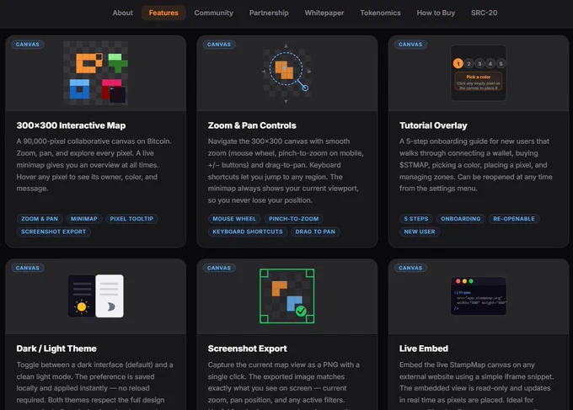Image resolution: width=573 pixels, height=410 pixels.
Task: Click the Screenshot Export heading
Action: tap(248, 349)
